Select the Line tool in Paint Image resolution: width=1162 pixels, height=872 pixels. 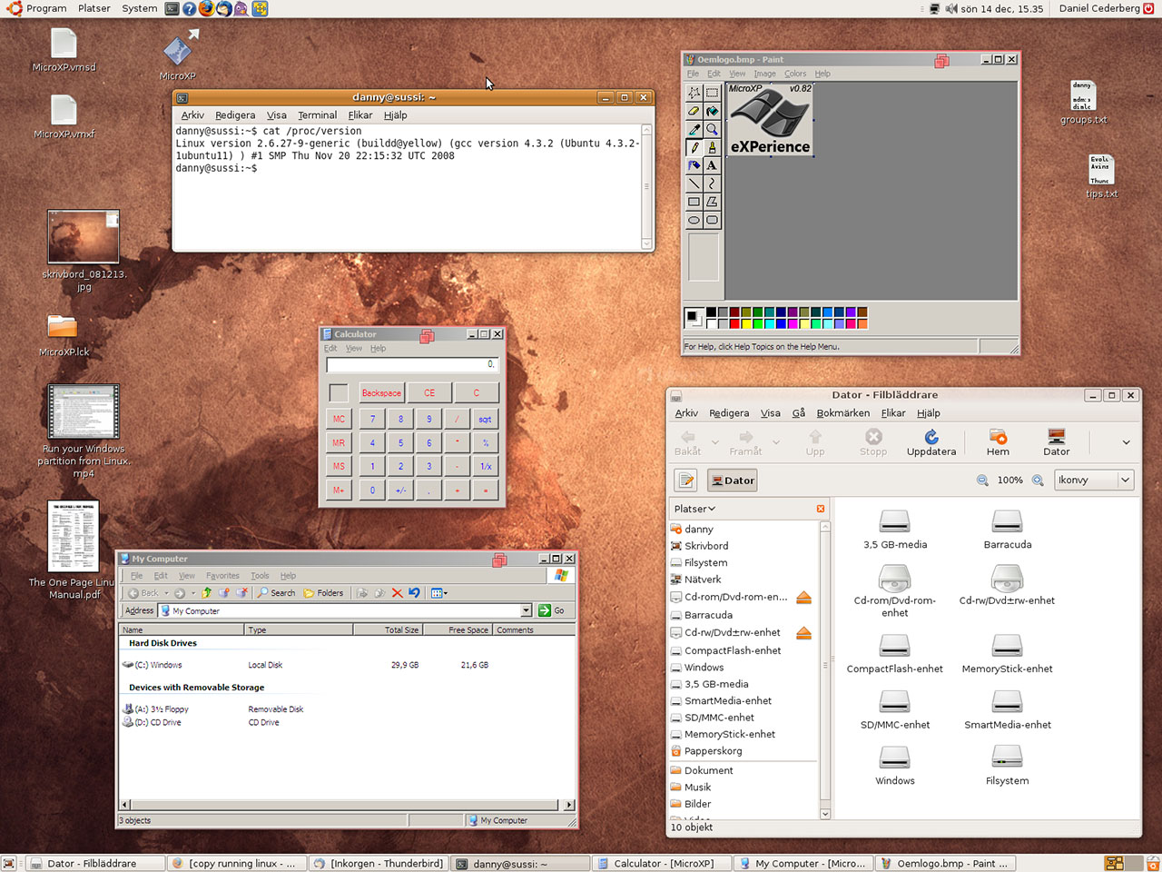(x=694, y=183)
